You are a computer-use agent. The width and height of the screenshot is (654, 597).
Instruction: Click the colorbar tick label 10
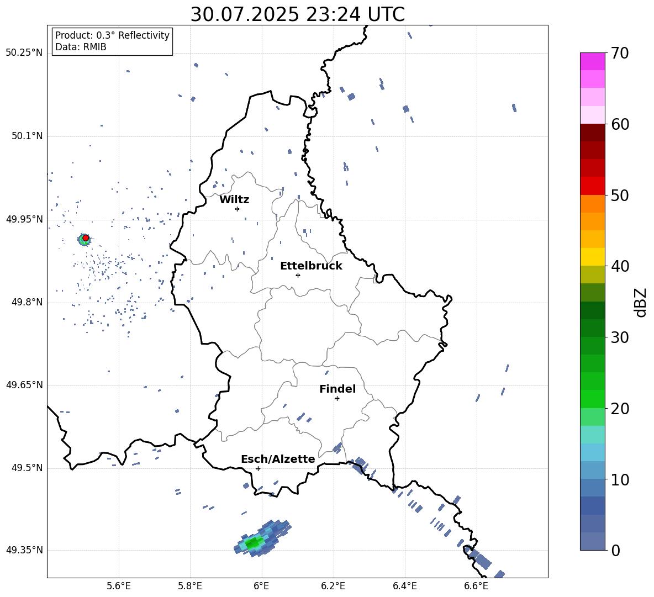pyautogui.click(x=620, y=479)
